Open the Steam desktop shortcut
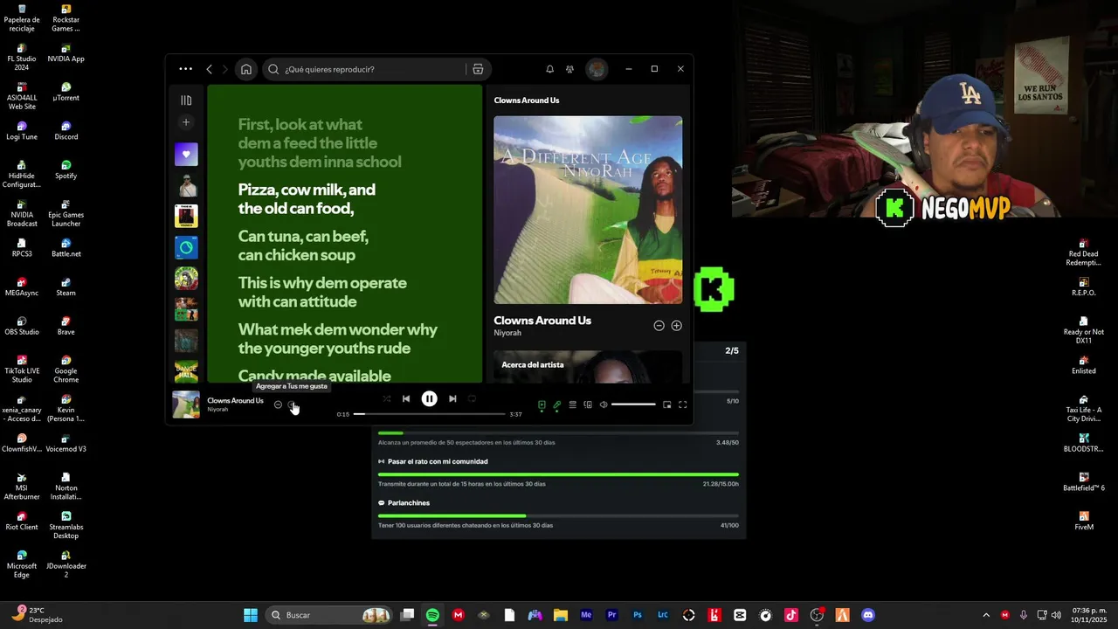1118x629 pixels. pos(66,287)
